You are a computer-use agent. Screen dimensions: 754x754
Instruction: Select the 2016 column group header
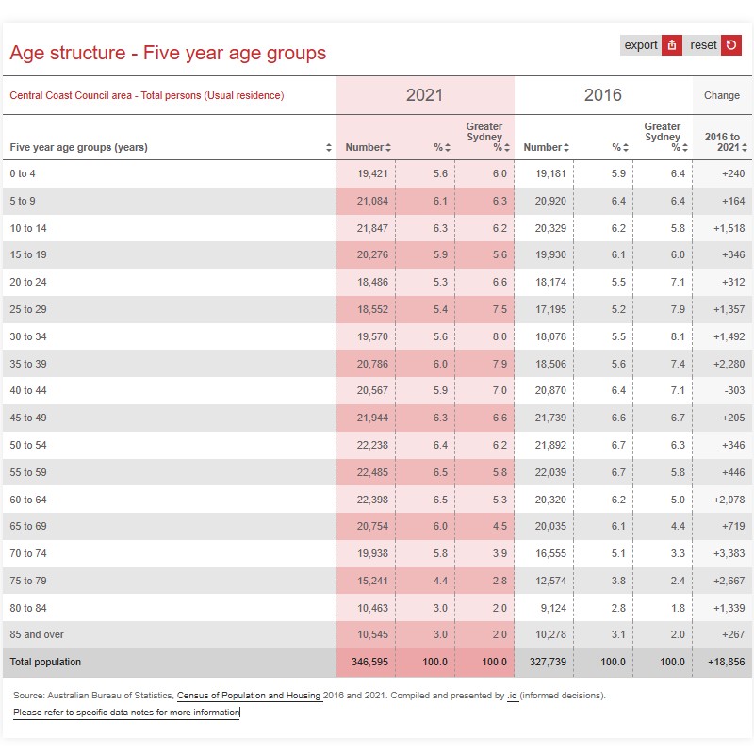point(603,95)
